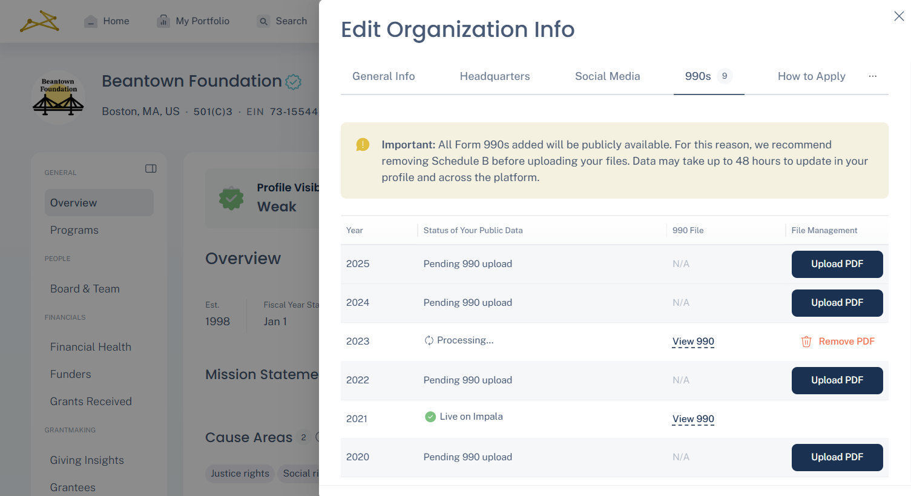Image resolution: width=911 pixels, height=496 pixels.
Task: View 990 file for 2021
Action: [x=693, y=419]
